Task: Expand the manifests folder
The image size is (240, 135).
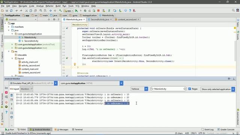Action: click(9, 27)
